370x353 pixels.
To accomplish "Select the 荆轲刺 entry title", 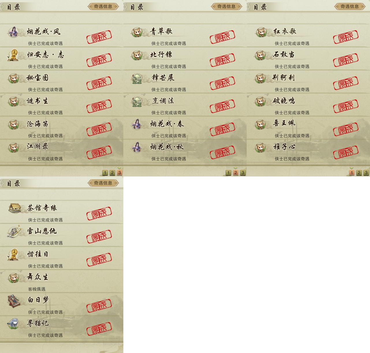I will [x=284, y=78].
